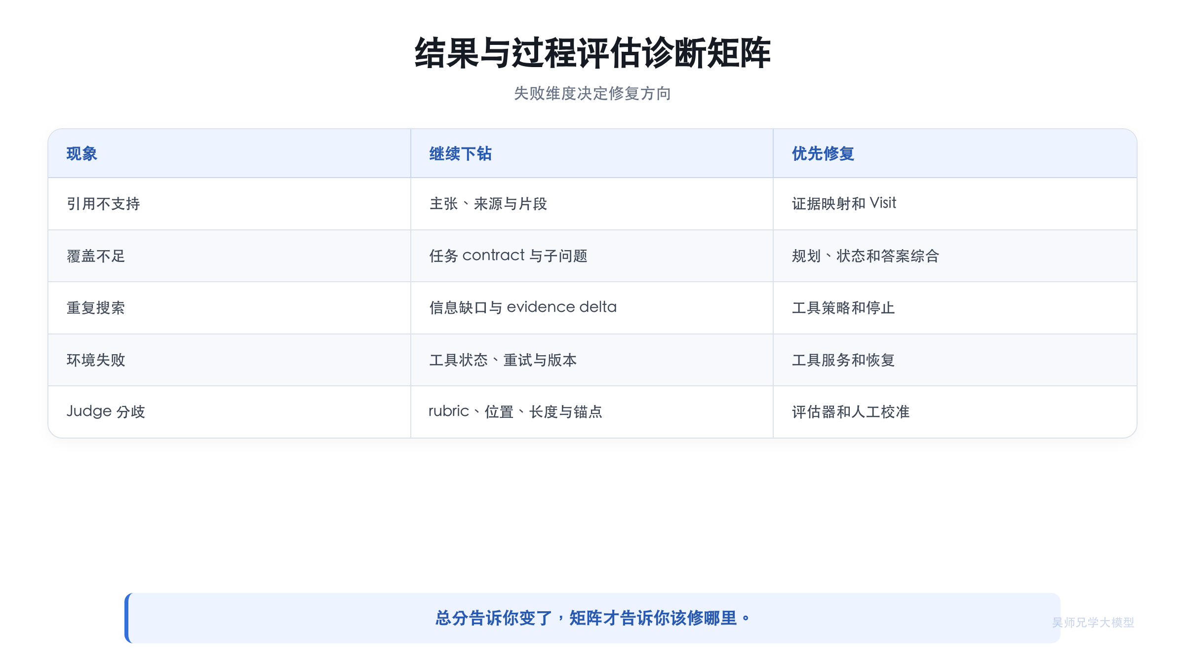Click the cell 引用不支持
Viewport: 1185px width, 666px height.
point(230,204)
